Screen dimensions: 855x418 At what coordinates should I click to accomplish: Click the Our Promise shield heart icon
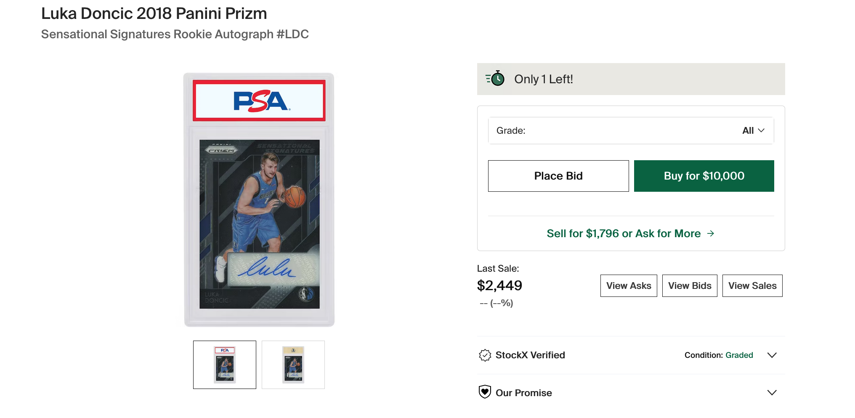click(485, 392)
